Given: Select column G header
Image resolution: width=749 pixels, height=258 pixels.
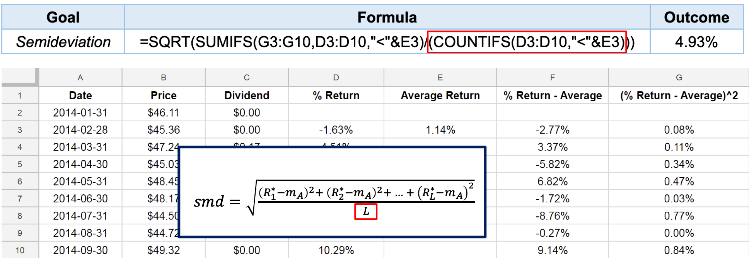Looking at the screenshot, I should (x=679, y=78).
